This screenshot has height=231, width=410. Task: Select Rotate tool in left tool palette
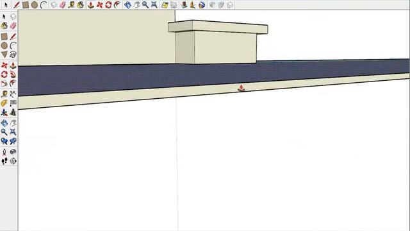[4, 74]
